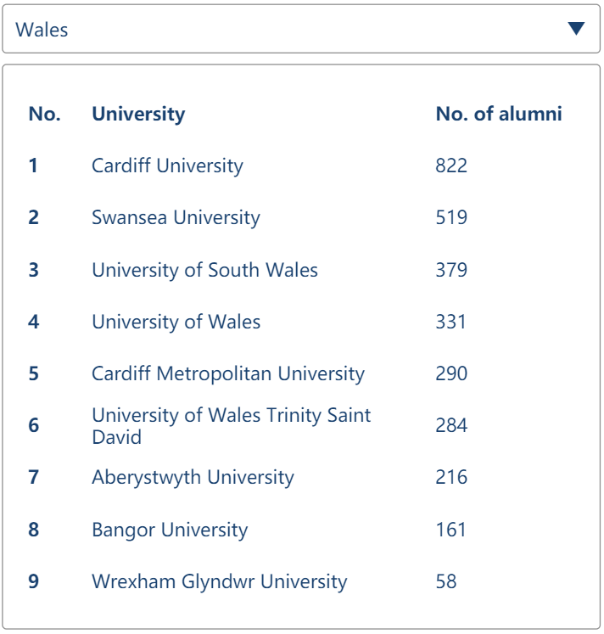The height and width of the screenshot is (634, 604).
Task: Click the dropdown arrow triangle icon
Action: click(576, 29)
